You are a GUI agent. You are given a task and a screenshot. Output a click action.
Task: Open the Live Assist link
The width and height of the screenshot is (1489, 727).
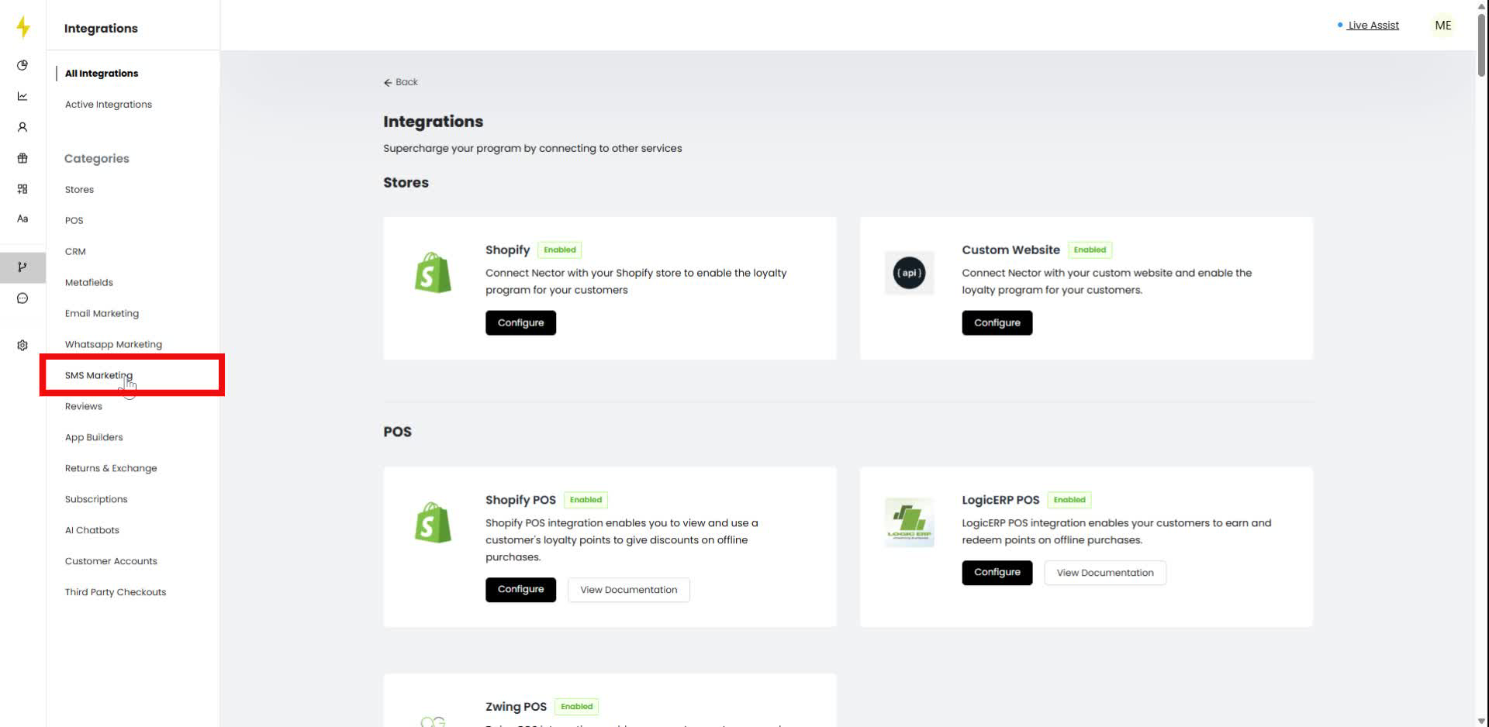(x=1373, y=26)
